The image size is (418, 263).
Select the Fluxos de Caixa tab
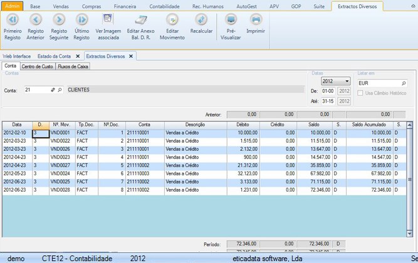click(x=73, y=66)
